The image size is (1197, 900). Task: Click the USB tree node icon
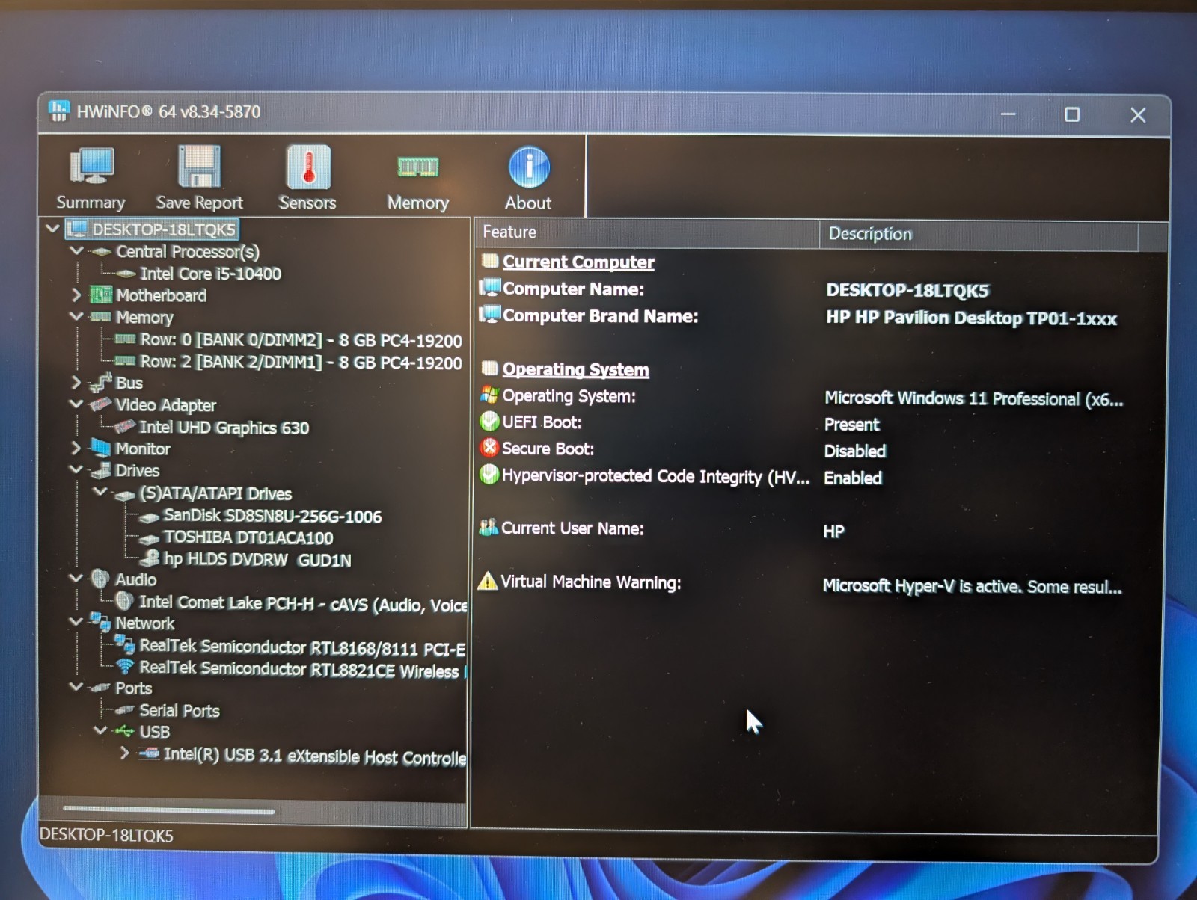tap(124, 731)
